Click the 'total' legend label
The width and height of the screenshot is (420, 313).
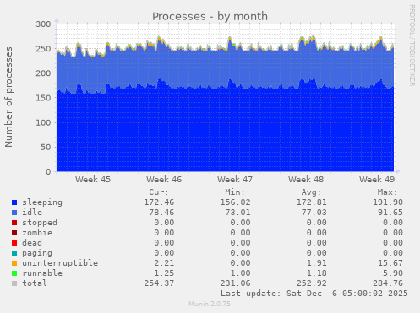click(x=35, y=283)
